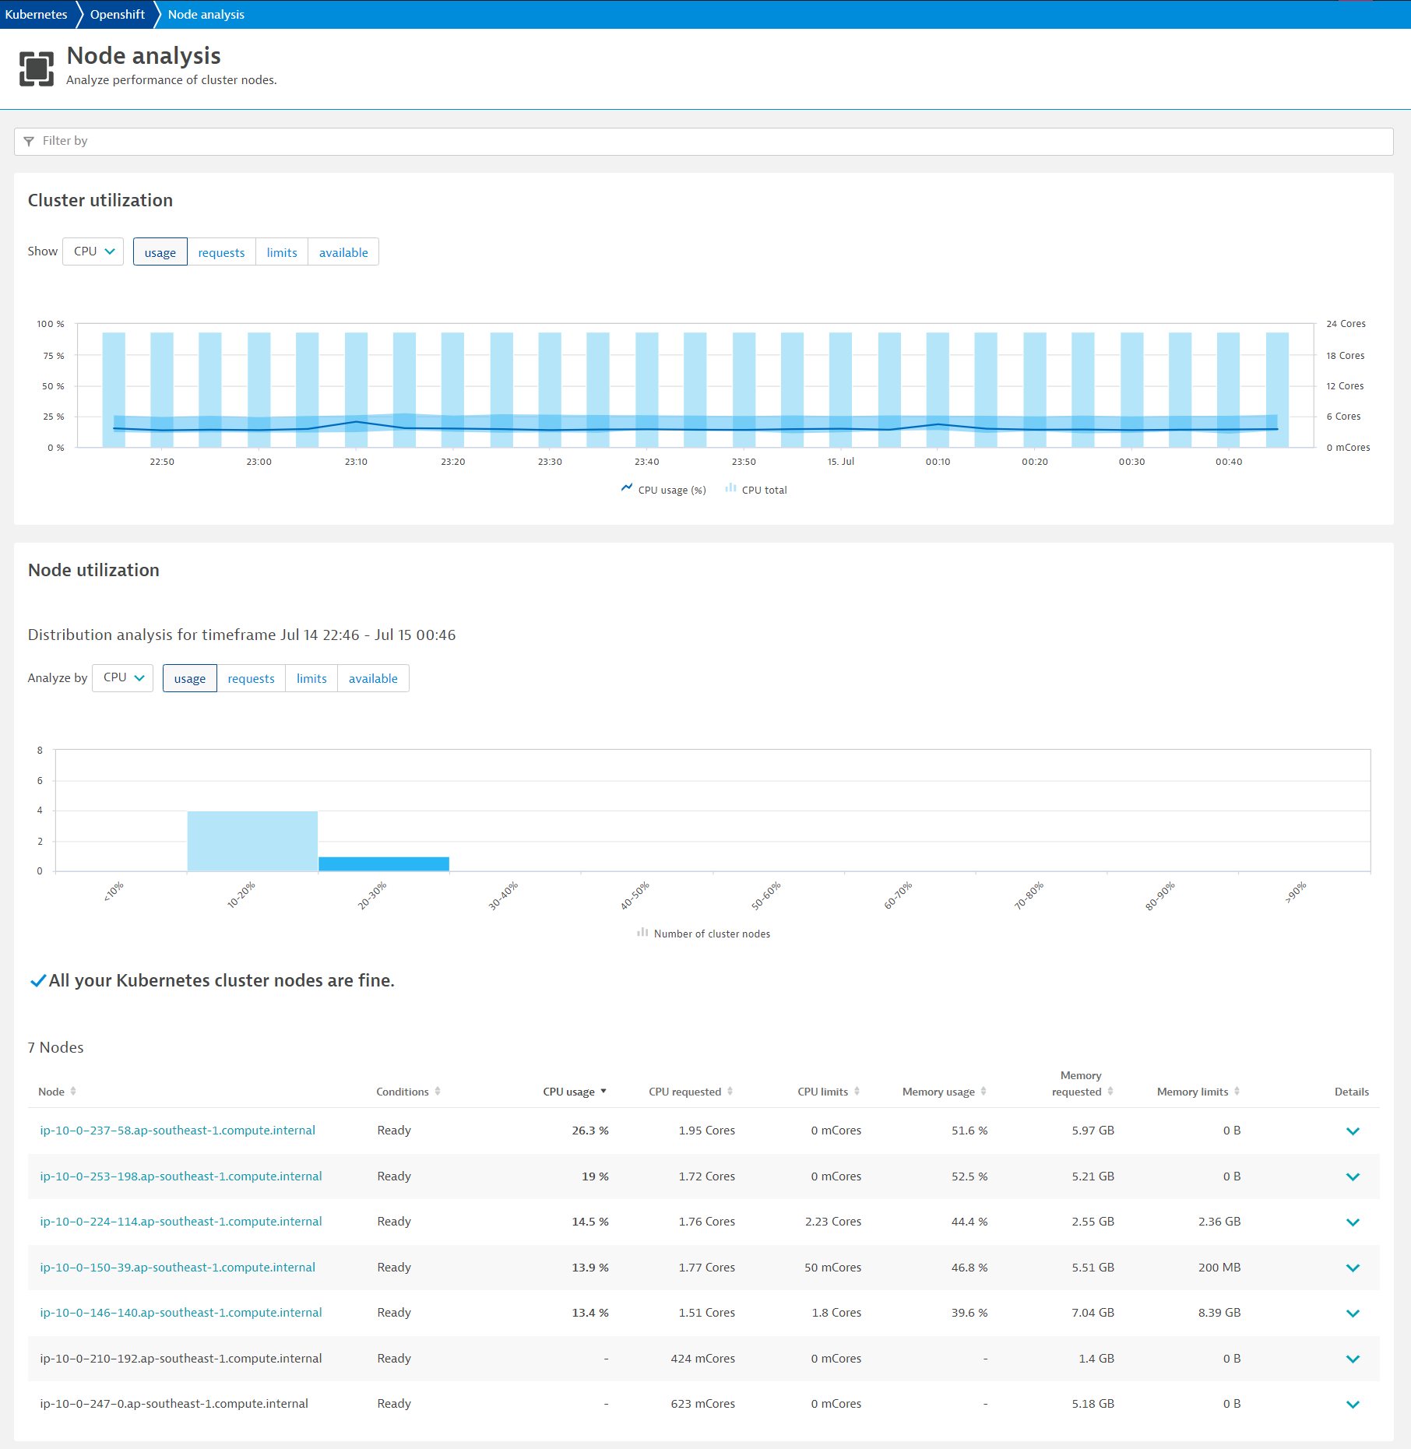Click the 2.23 Cores CPU limits value
The width and height of the screenshot is (1411, 1449).
pos(833,1222)
